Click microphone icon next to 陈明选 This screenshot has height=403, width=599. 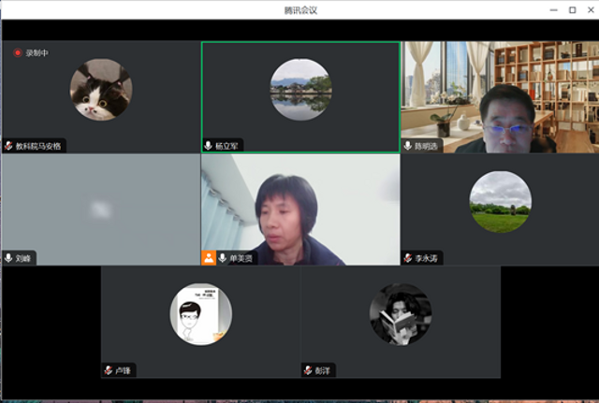click(x=408, y=146)
